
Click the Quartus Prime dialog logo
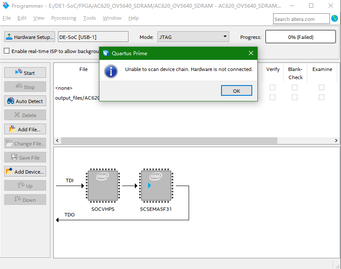pyautogui.click(x=106, y=53)
